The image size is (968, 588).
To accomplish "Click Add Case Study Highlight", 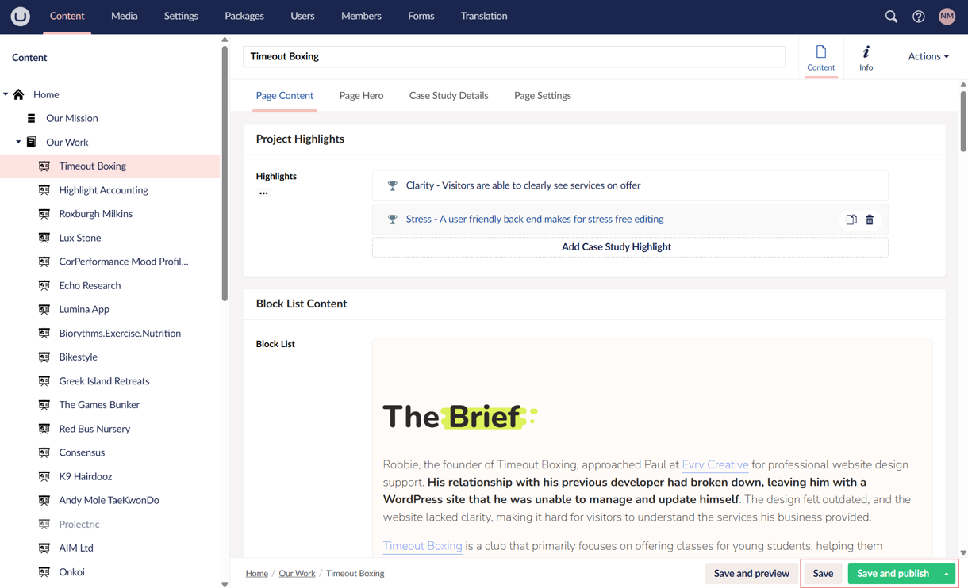I will tap(617, 246).
